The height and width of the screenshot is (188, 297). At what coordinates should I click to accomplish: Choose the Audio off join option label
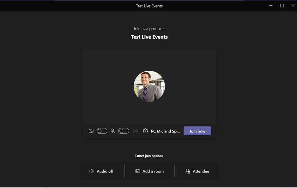(x=105, y=171)
